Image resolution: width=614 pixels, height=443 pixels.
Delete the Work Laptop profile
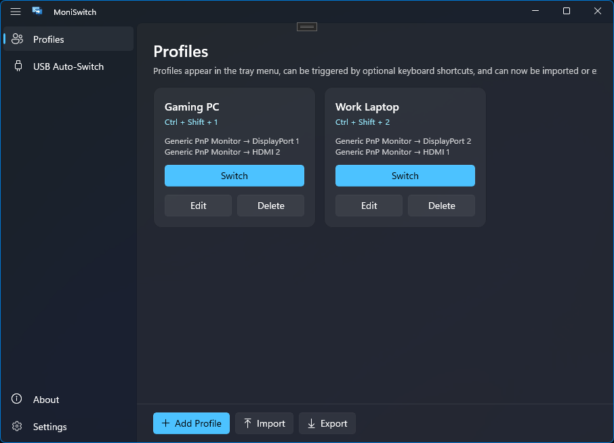(x=441, y=206)
